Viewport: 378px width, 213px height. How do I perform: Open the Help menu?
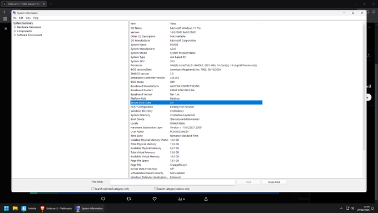point(36,18)
